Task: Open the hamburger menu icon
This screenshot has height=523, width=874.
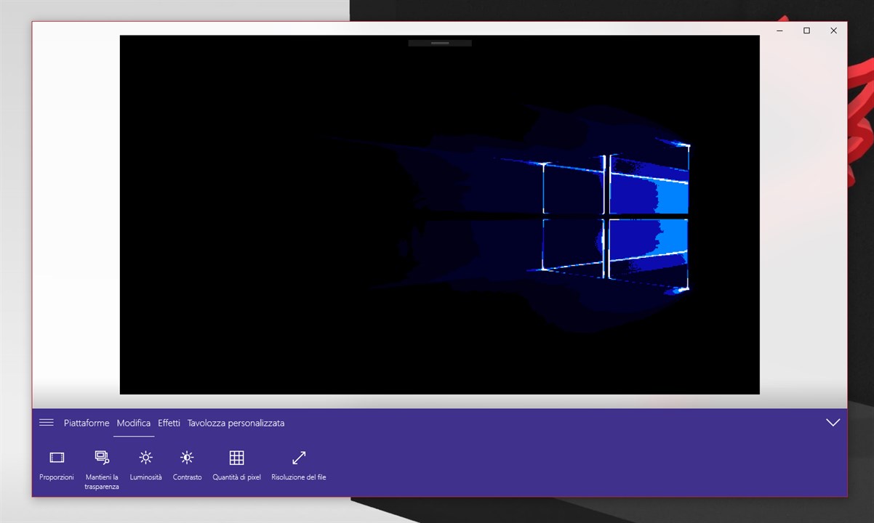Action: pyautogui.click(x=47, y=422)
